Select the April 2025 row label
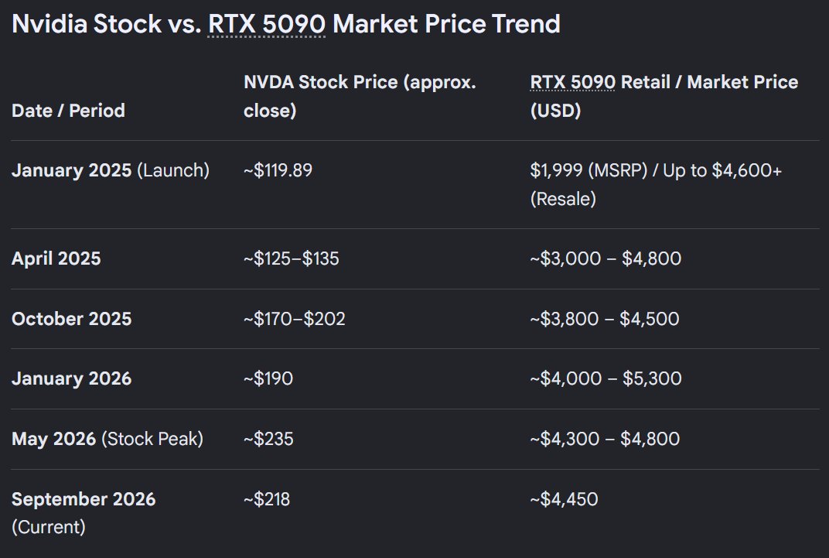829x558 pixels. 56,258
